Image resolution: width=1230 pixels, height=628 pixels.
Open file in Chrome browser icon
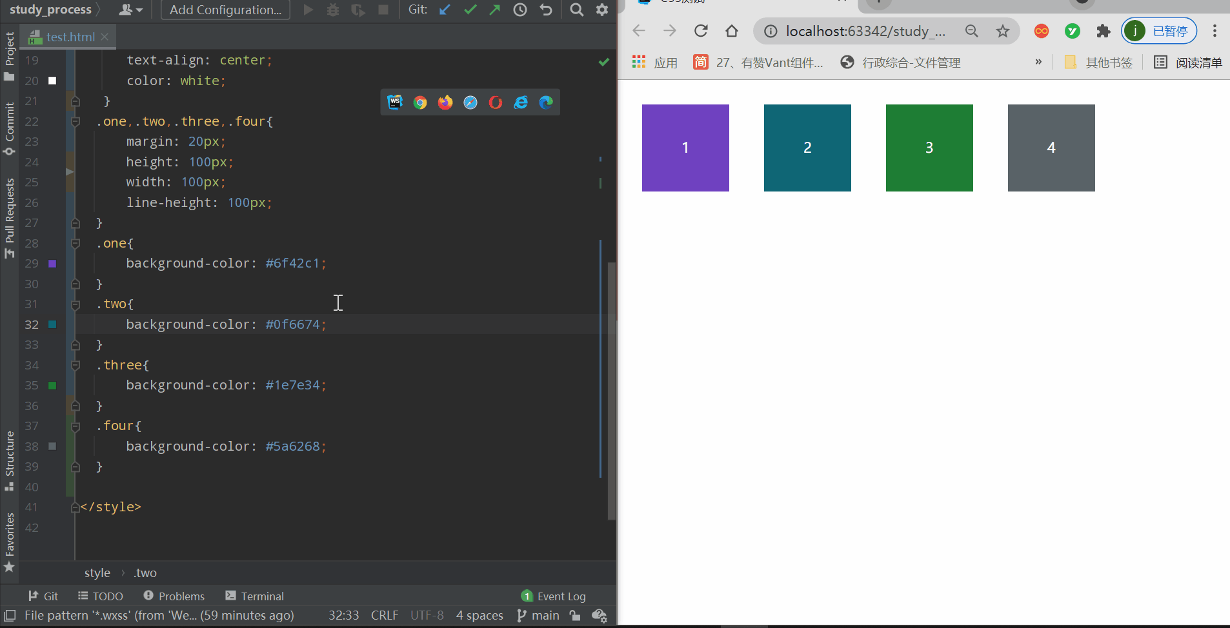click(x=420, y=103)
